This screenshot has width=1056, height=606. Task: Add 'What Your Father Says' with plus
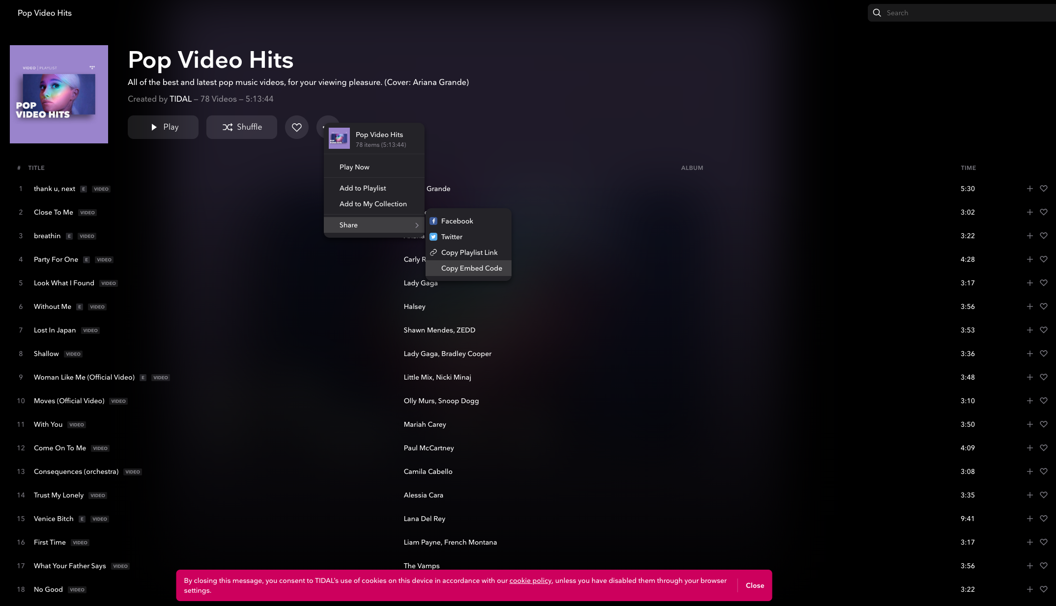tap(1029, 566)
